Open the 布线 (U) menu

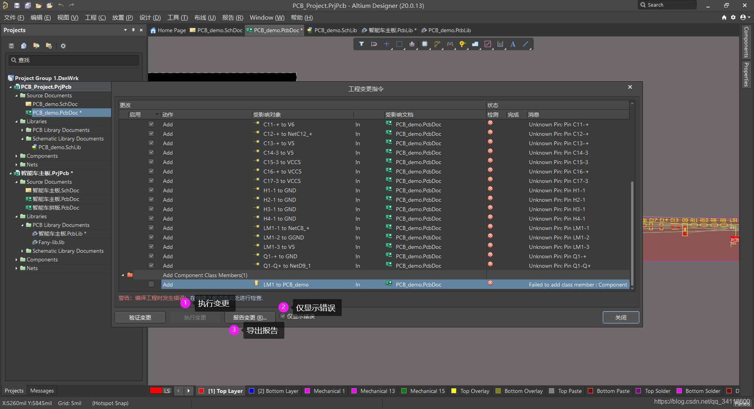point(205,18)
